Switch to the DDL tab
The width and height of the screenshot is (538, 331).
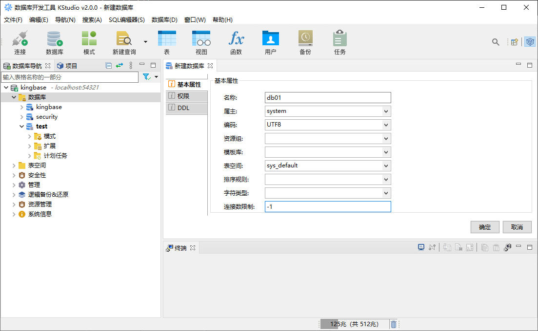tap(183, 108)
